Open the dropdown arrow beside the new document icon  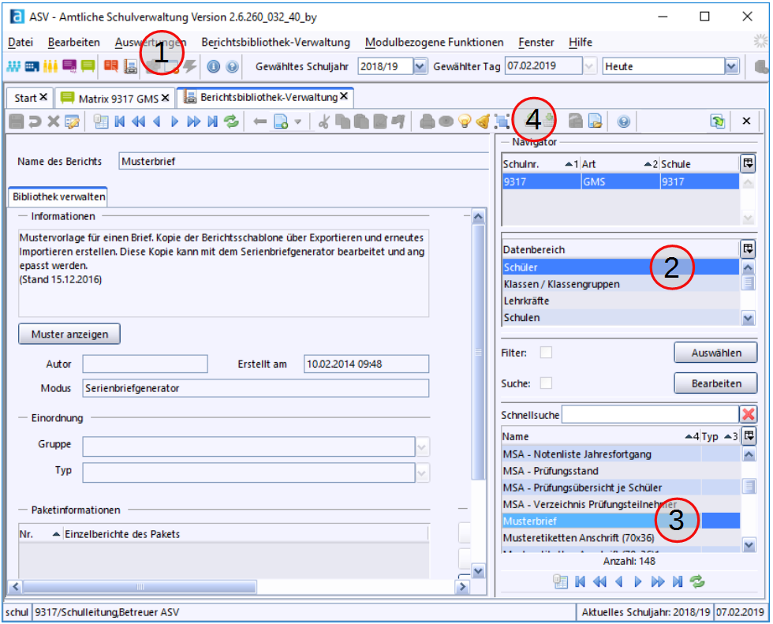pos(298,121)
